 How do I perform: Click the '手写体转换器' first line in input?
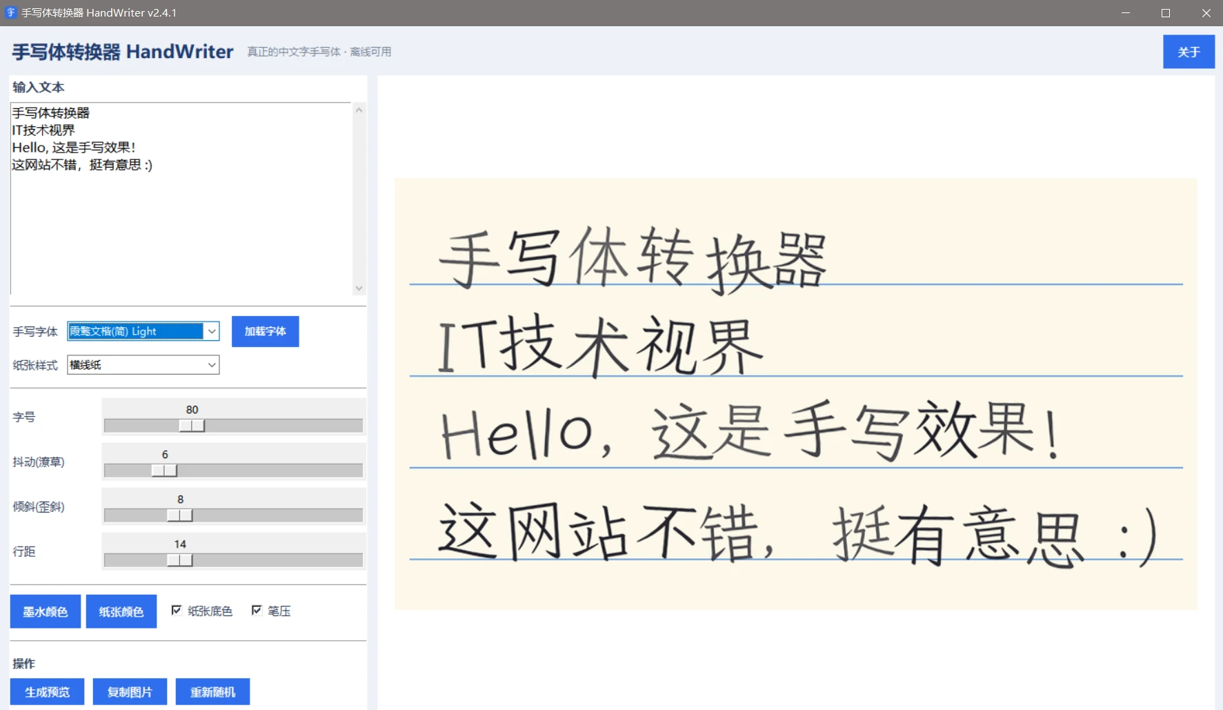click(51, 112)
